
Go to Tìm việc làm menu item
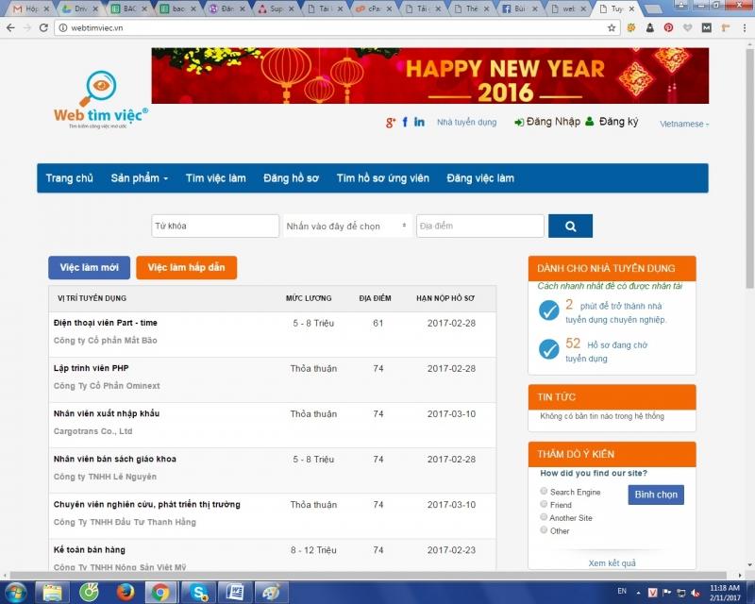[215, 178]
